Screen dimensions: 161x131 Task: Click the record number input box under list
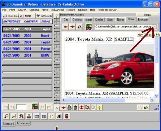(x=21, y=107)
